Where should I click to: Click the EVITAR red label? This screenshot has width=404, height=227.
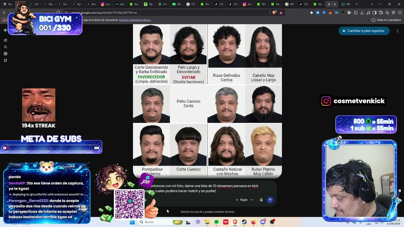pyautogui.click(x=188, y=77)
